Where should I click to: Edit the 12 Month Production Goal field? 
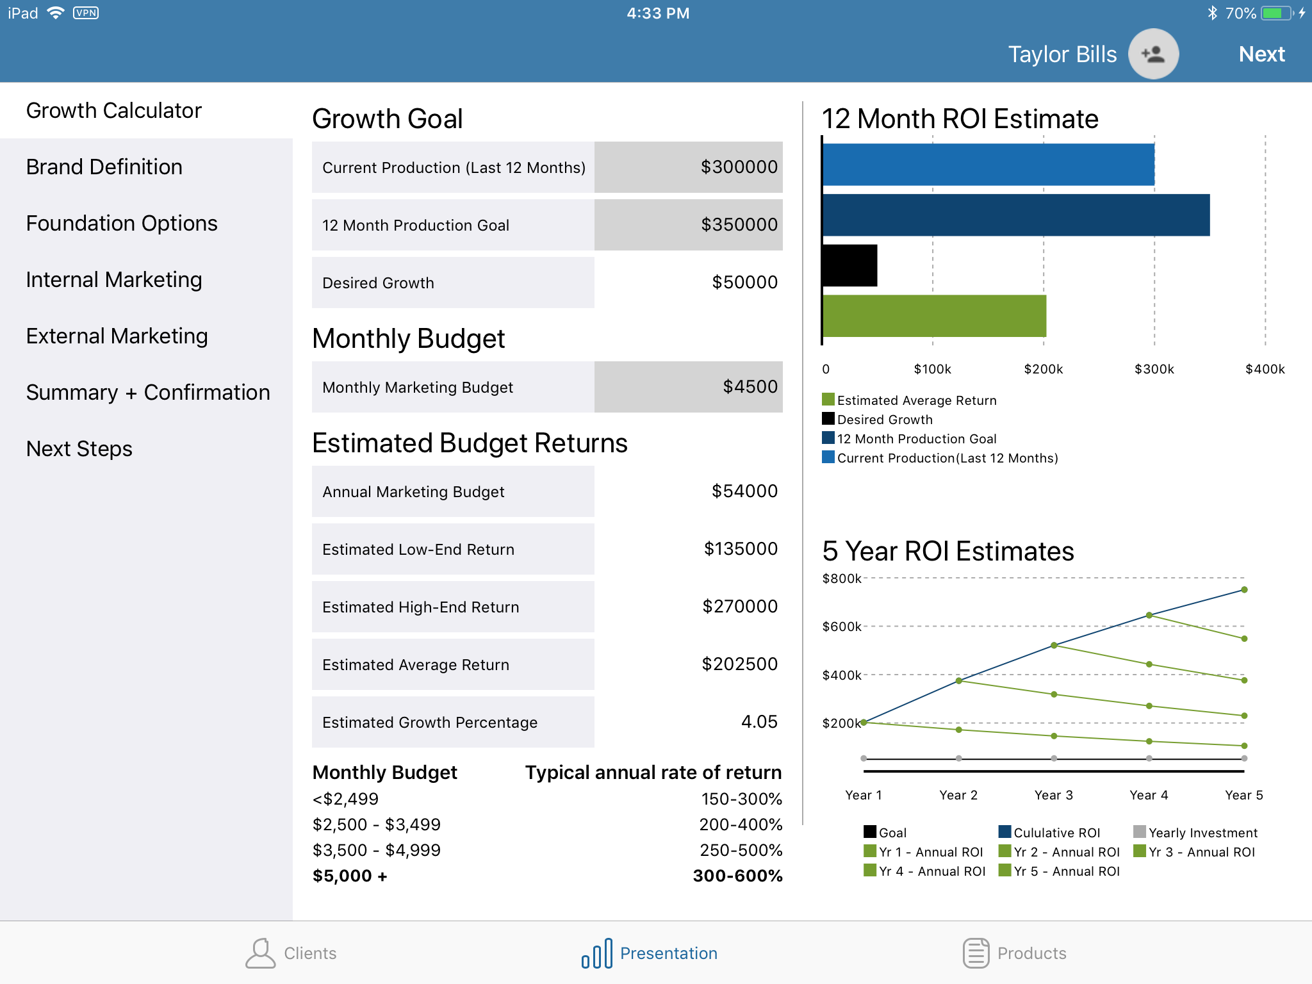[x=688, y=225]
